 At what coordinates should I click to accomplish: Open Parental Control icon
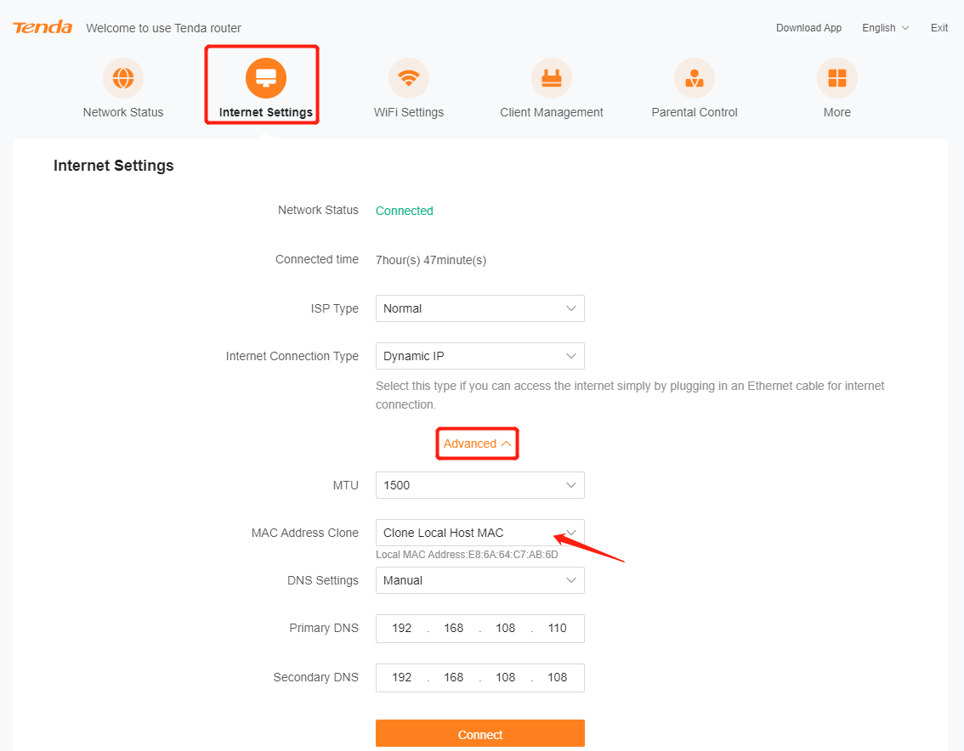pyautogui.click(x=695, y=79)
